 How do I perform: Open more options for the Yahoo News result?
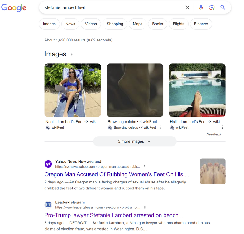coord(144,167)
